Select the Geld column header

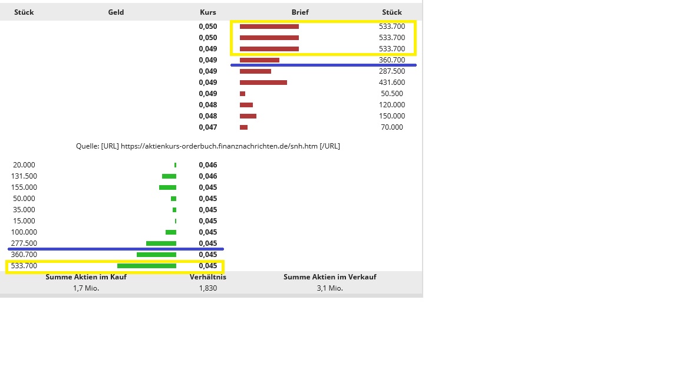(x=116, y=12)
